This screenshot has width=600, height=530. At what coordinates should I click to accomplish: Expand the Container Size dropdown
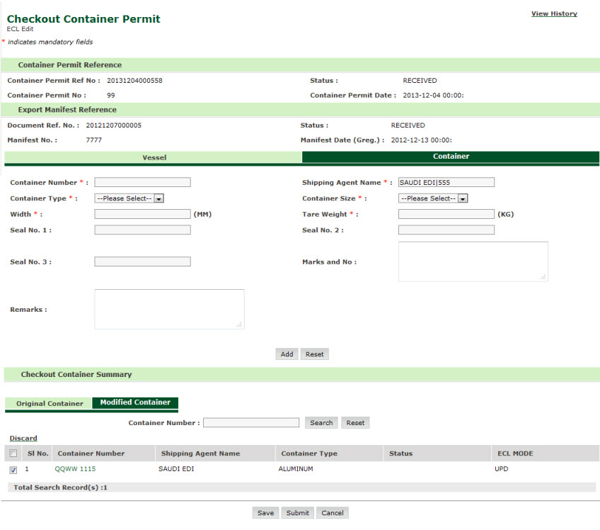pyautogui.click(x=433, y=198)
